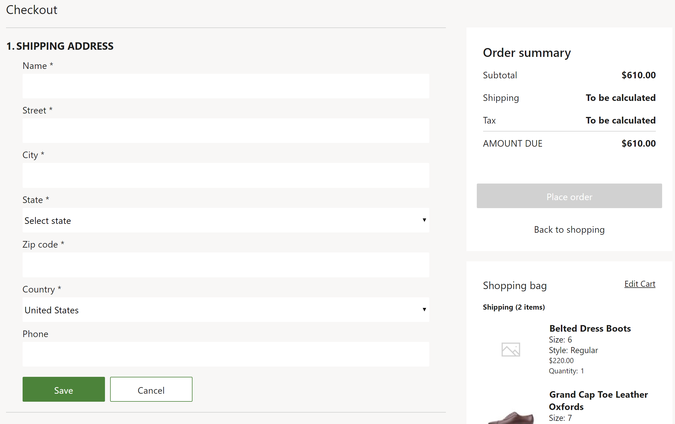
Task: Click the Shipping (2 items) label
Action: pos(514,307)
